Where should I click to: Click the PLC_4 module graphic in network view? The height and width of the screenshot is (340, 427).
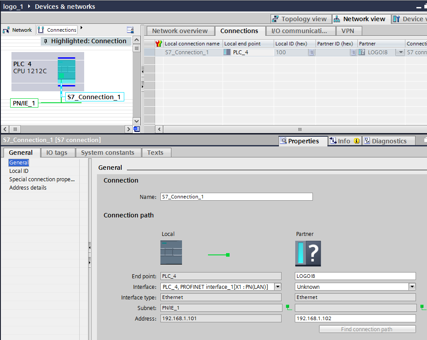click(67, 72)
